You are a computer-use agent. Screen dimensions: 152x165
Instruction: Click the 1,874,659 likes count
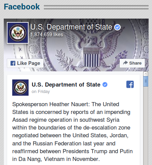[47, 34]
